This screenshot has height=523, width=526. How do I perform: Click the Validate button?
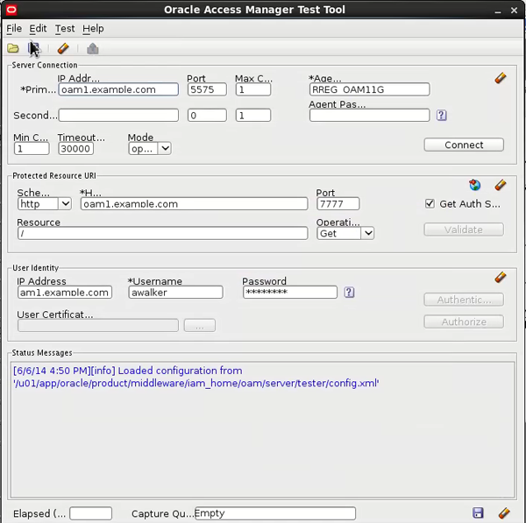[x=464, y=230]
